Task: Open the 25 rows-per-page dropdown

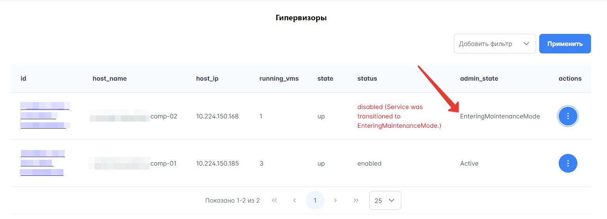Action: tap(385, 200)
